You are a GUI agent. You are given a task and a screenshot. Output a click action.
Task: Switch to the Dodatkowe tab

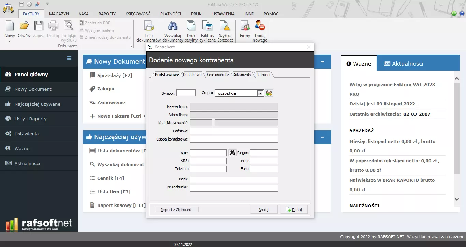(192, 75)
